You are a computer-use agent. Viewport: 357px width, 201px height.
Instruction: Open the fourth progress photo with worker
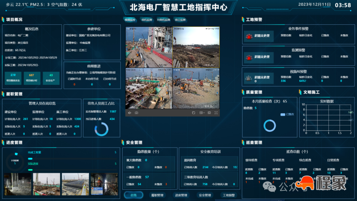coord(104,184)
